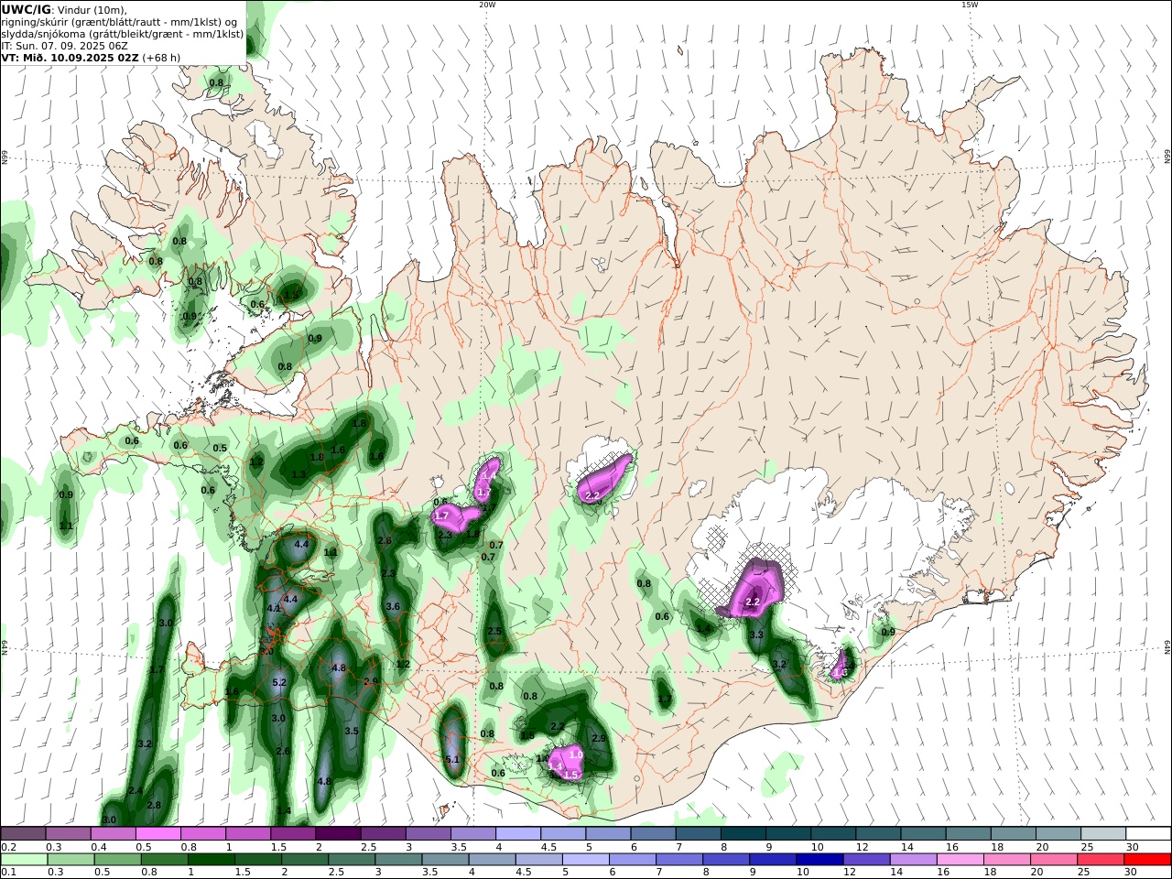The width and height of the screenshot is (1172, 879).
Task: Select the lavender snow swatch between 4 and 4.5
Action: pos(517,833)
